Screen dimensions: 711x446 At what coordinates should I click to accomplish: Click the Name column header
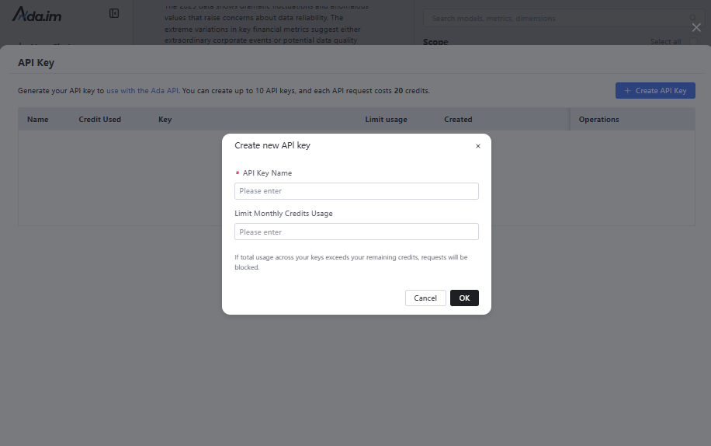pos(38,120)
